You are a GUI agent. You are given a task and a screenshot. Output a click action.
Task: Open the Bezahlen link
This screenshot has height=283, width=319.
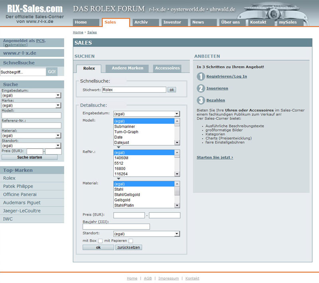pyautogui.click(x=216, y=100)
